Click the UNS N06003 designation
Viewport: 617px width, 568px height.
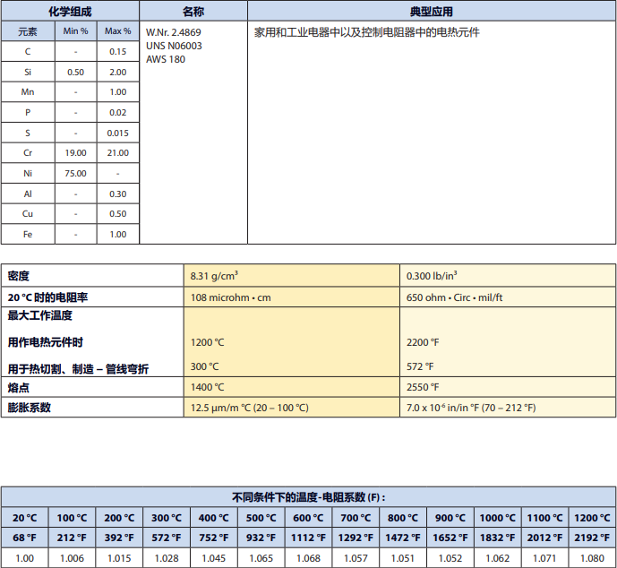click(x=174, y=46)
